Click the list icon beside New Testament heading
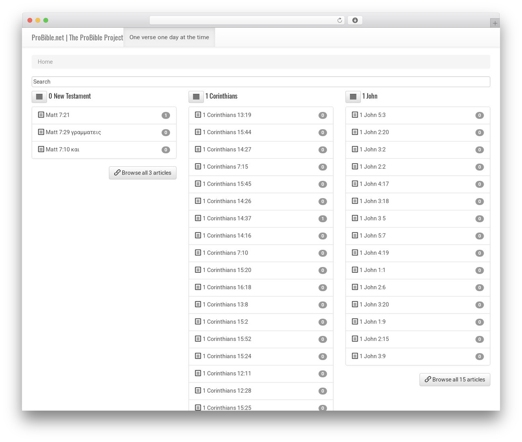 click(39, 97)
